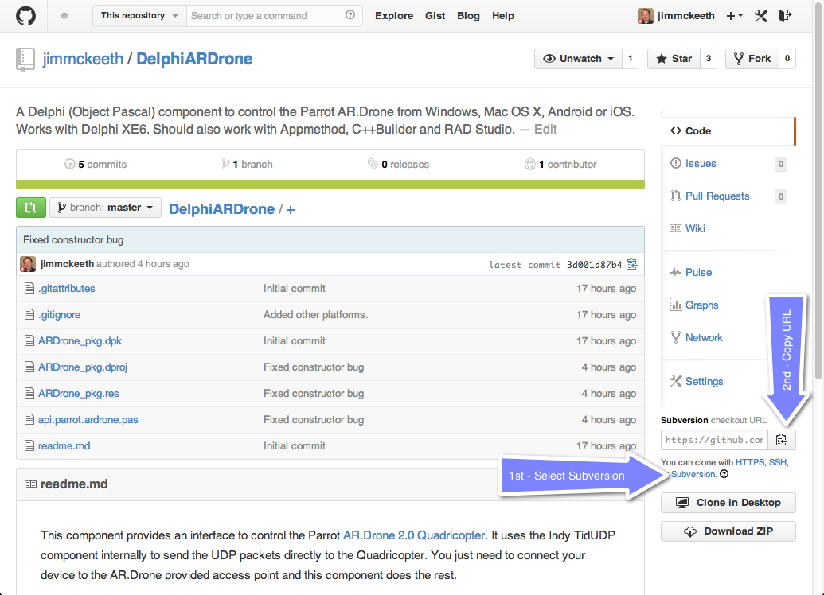Copy latest commit SHA to clipboard
824x595 pixels.
(x=632, y=265)
